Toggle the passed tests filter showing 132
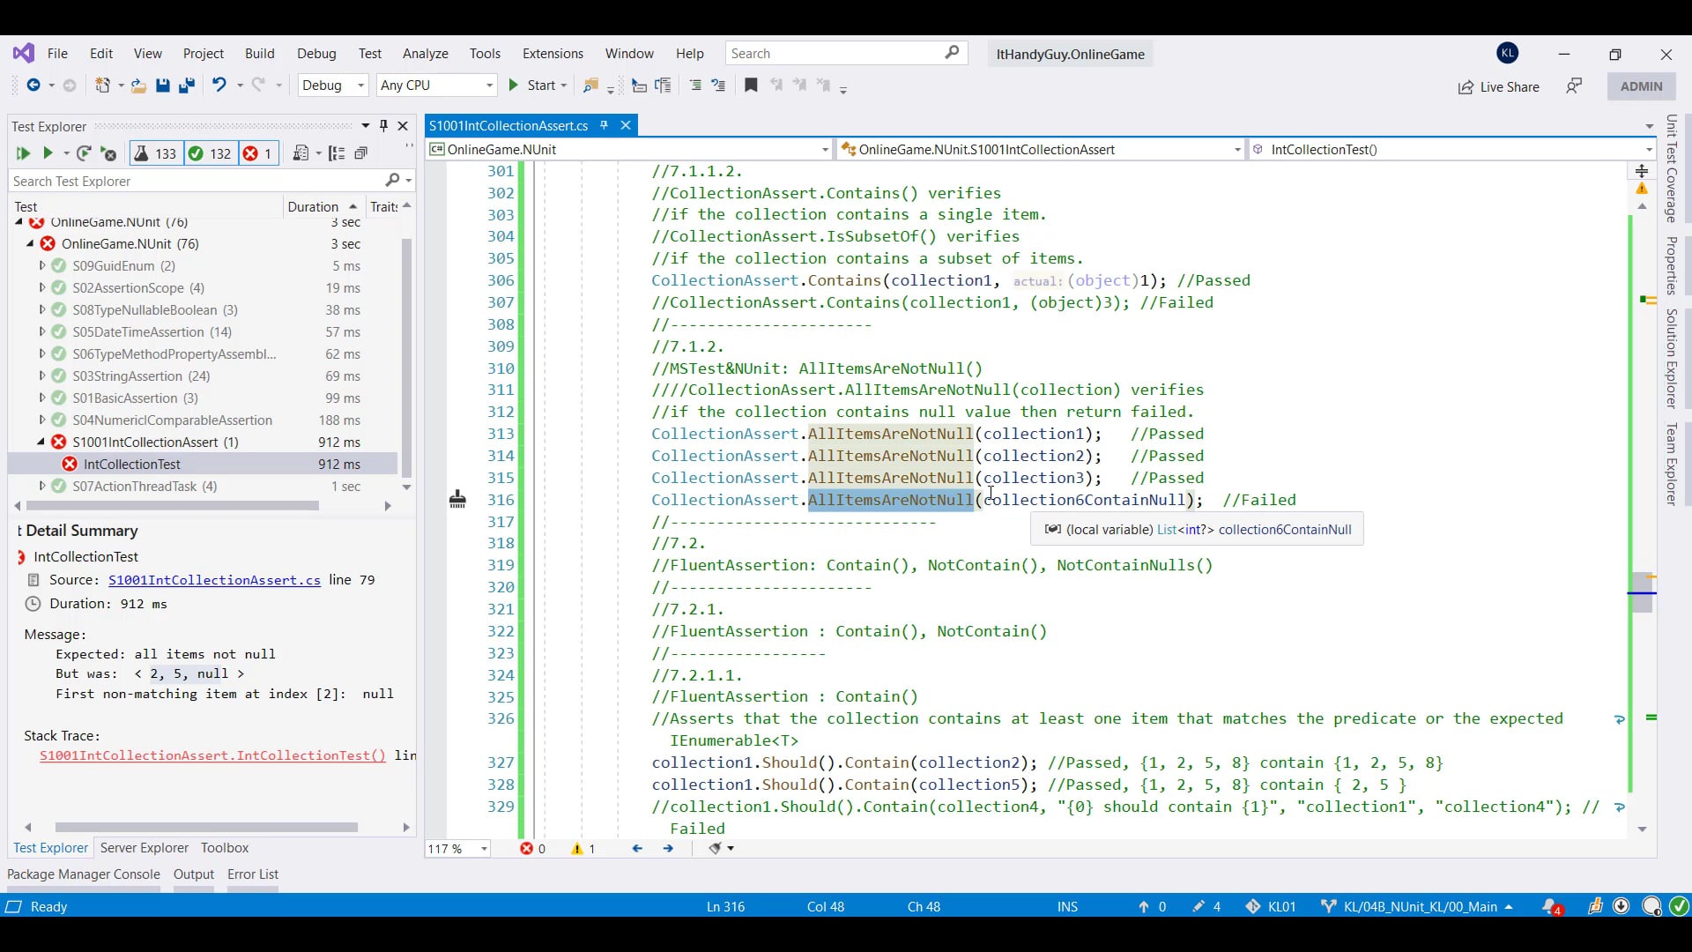 pos(210,153)
